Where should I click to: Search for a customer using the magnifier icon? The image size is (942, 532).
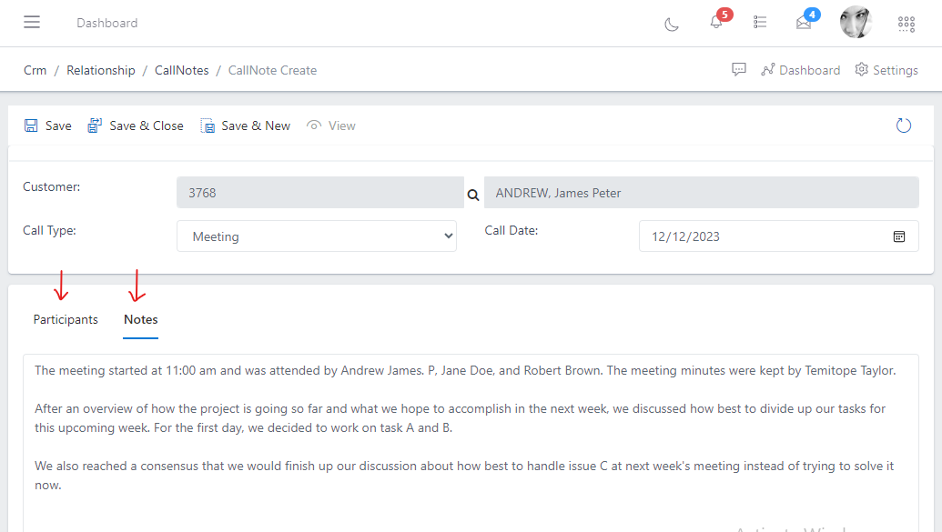point(473,194)
